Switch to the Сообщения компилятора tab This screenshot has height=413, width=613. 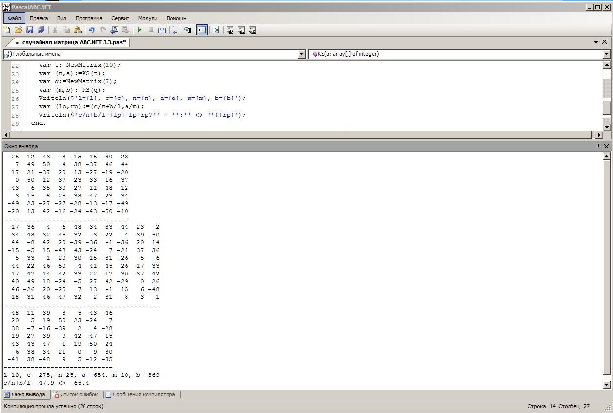(140, 394)
